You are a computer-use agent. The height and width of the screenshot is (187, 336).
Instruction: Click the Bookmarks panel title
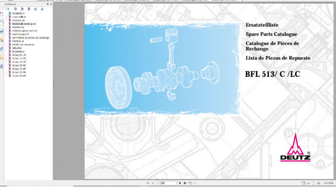click(10, 4)
